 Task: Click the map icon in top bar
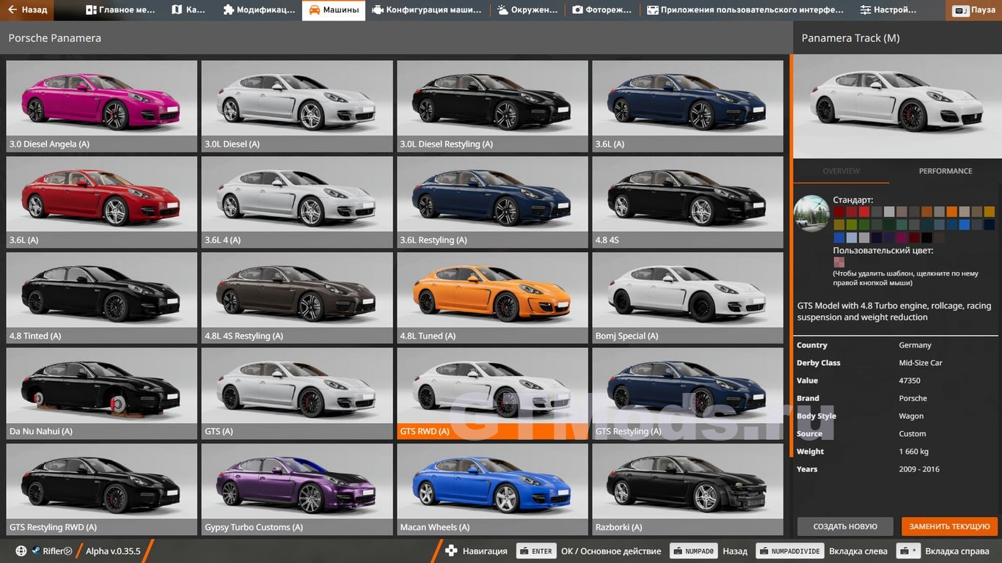pos(176,10)
